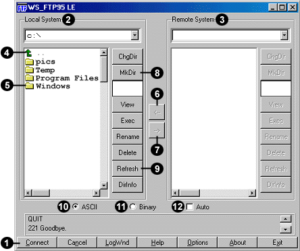Click log window scroll down arrow

click(x=286, y=229)
